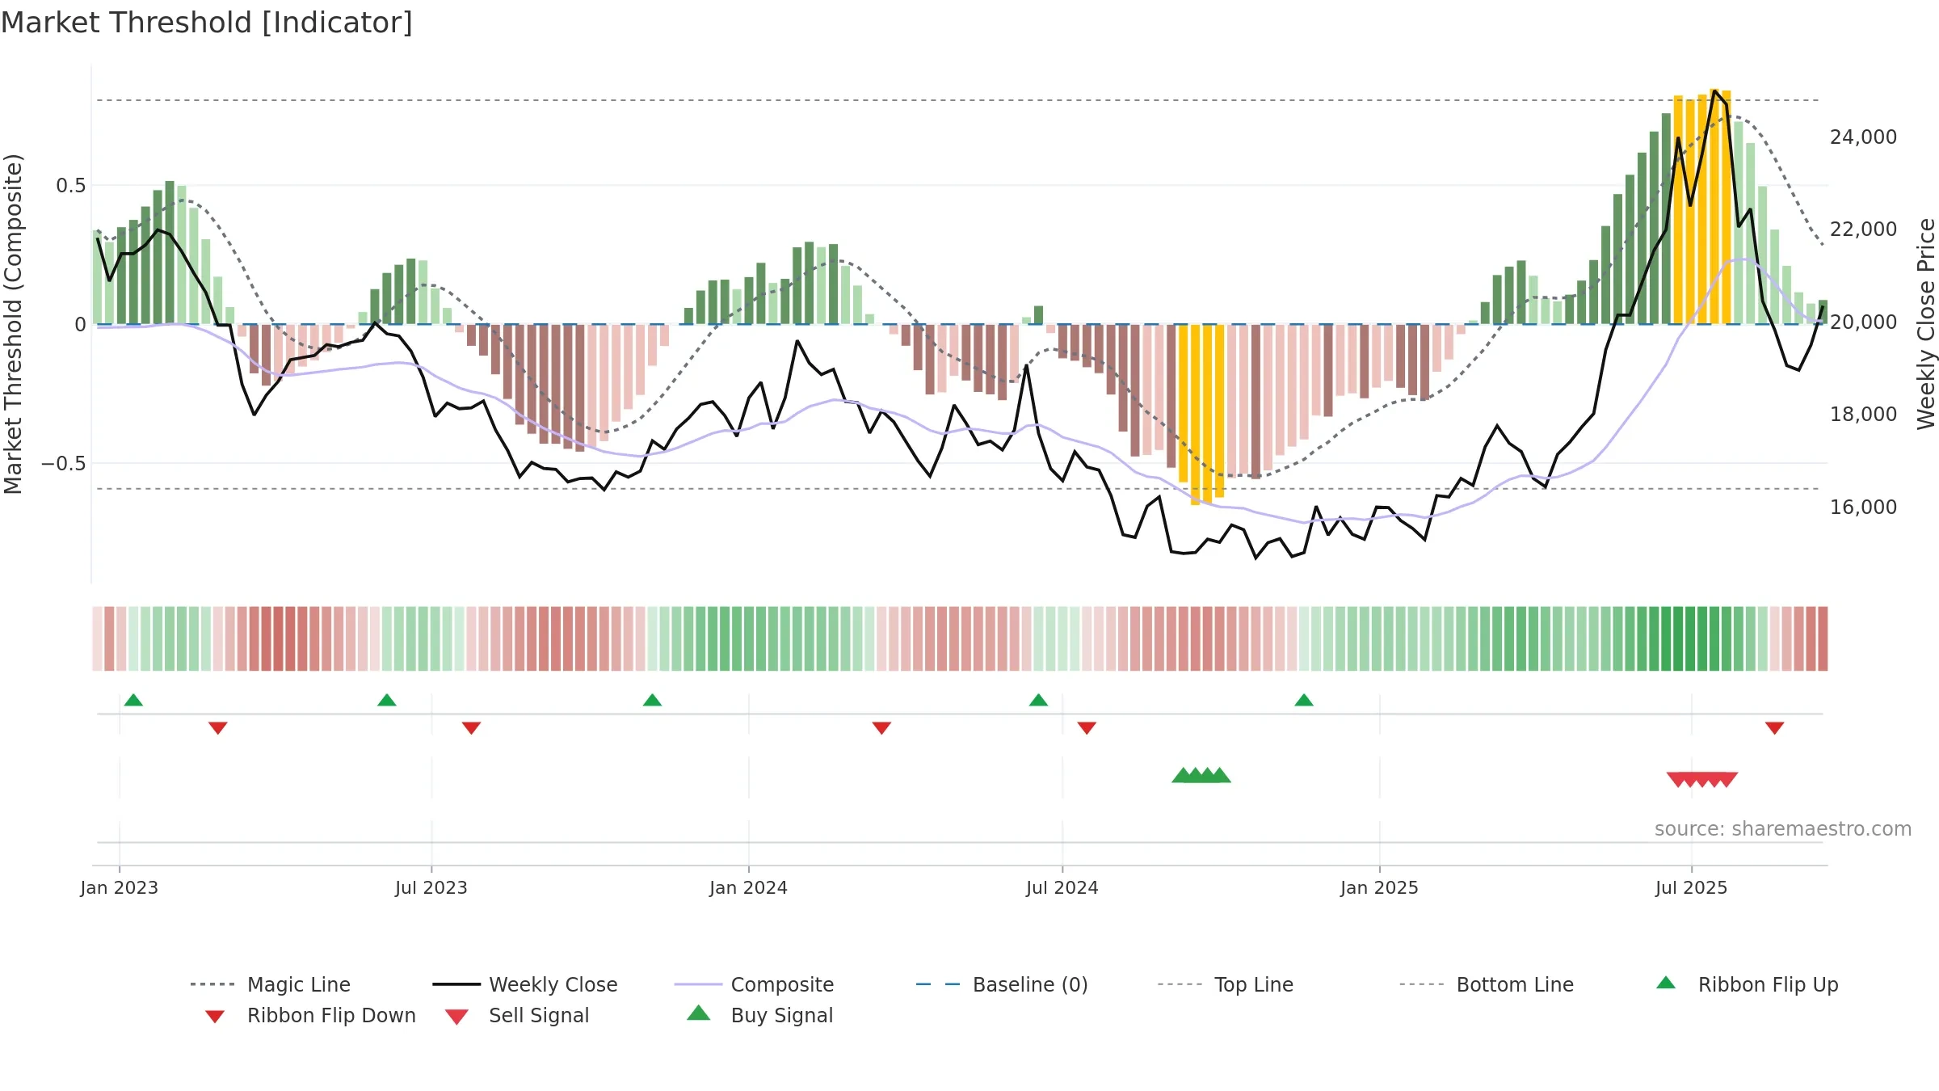Click the 18,000 price axis label
Viewport: 1939px width, 1091px height.
pyautogui.click(x=1863, y=414)
